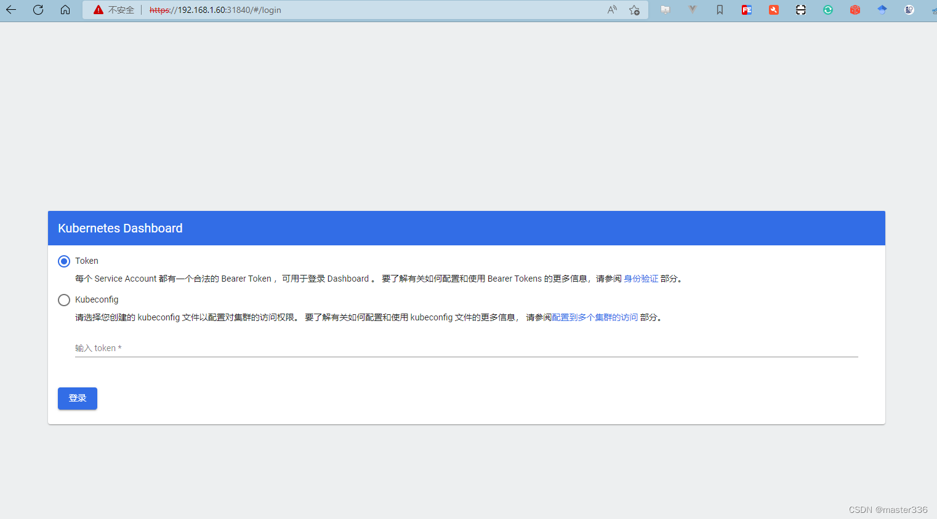Select the Kubeconfig radio button
The height and width of the screenshot is (519, 937).
(x=64, y=300)
